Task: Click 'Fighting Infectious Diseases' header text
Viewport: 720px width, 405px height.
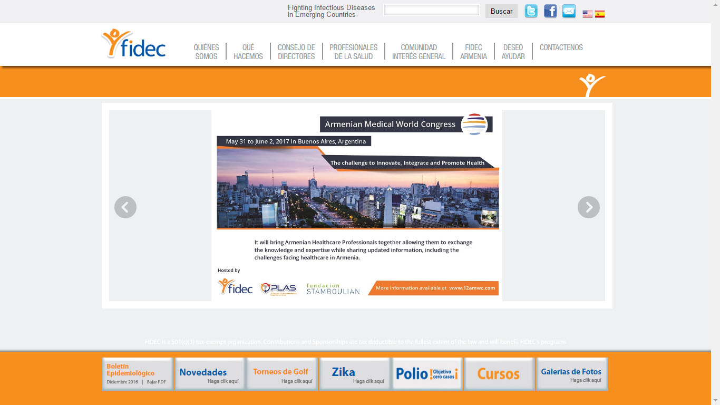Action: point(332,11)
